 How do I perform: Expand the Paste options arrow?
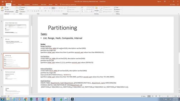[2, 12]
